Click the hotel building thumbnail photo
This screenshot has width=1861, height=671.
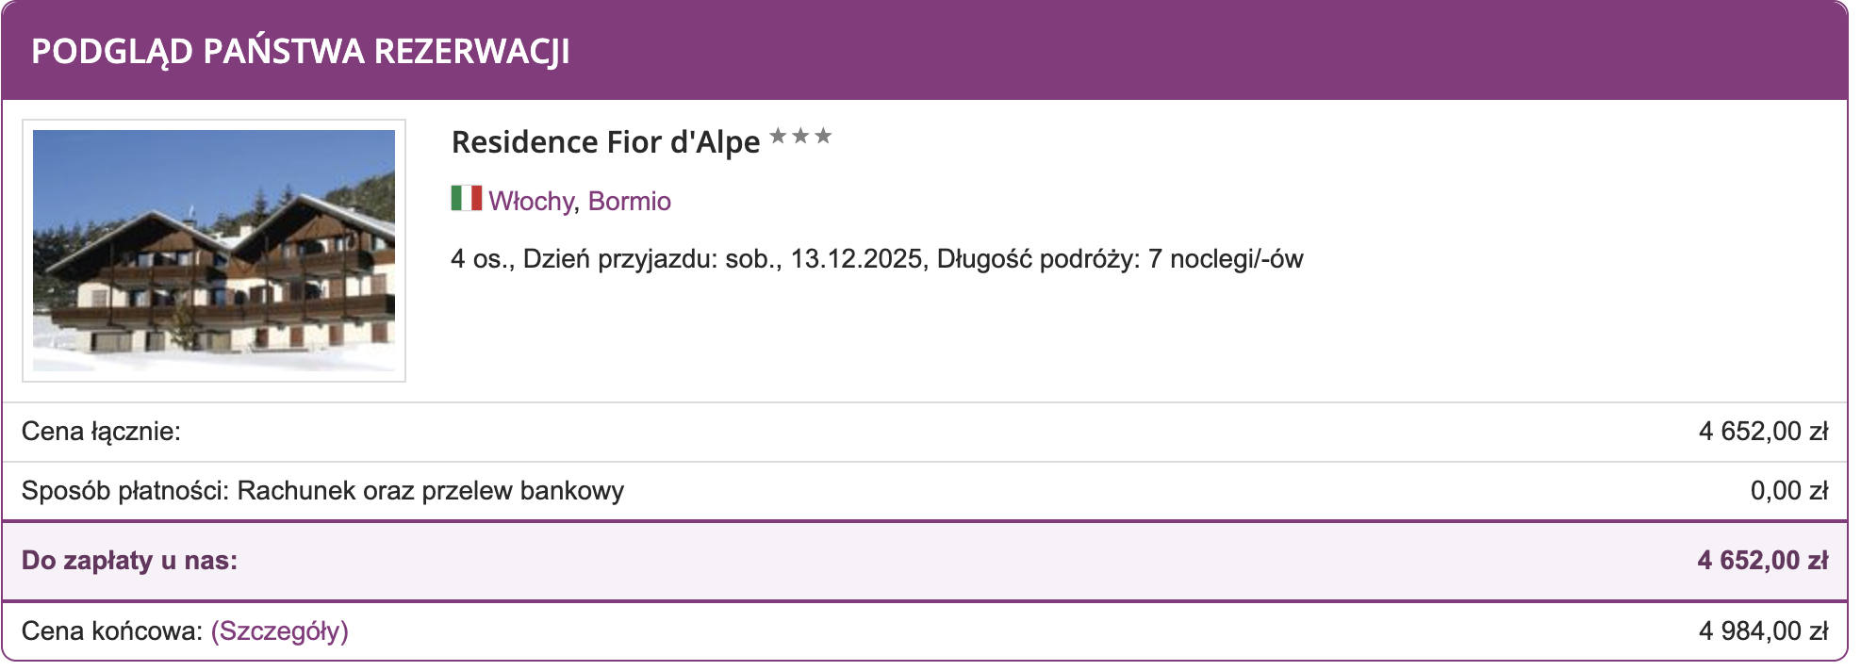214,250
